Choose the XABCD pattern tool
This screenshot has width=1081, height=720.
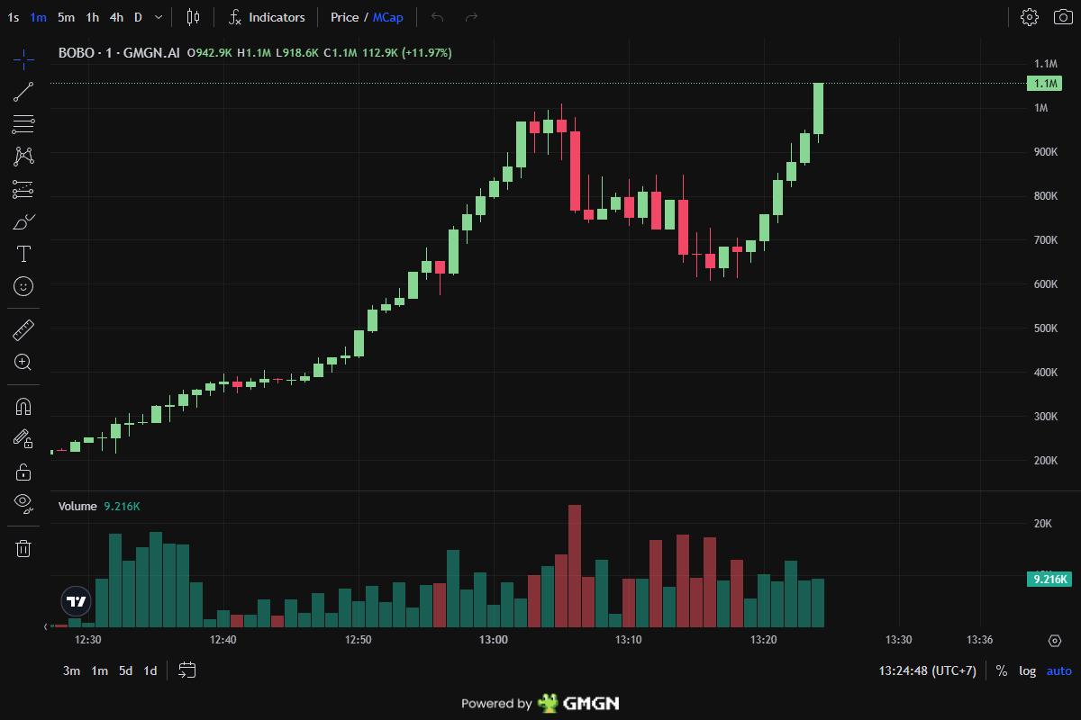point(23,157)
